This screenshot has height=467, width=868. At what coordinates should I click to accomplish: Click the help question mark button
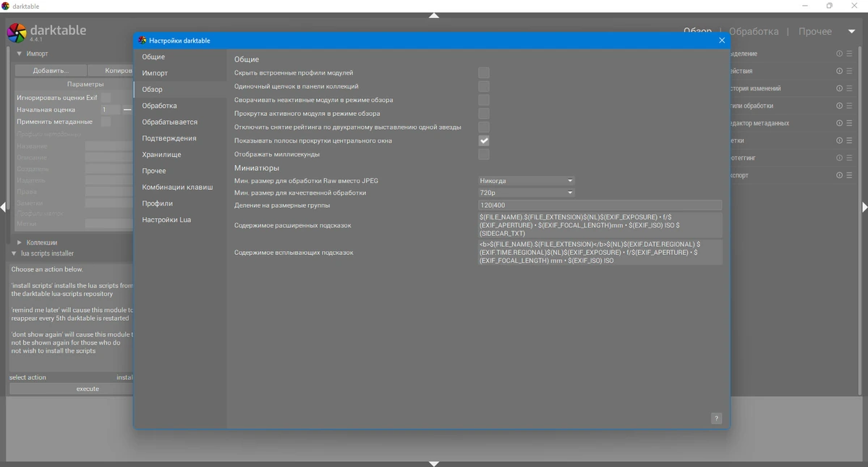click(x=716, y=418)
